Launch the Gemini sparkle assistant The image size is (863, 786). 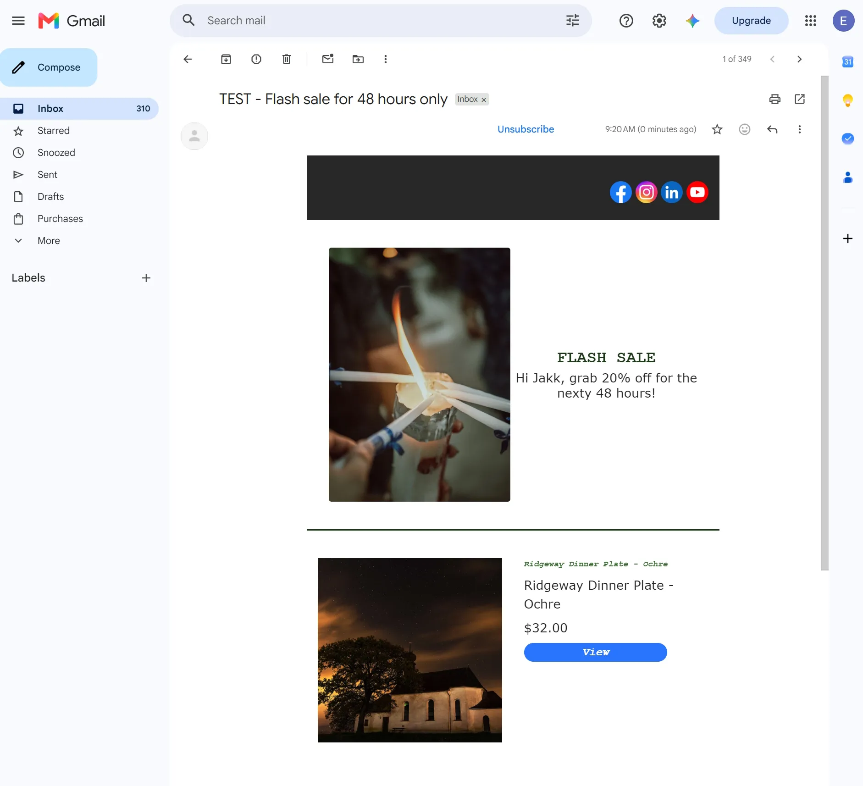click(692, 21)
